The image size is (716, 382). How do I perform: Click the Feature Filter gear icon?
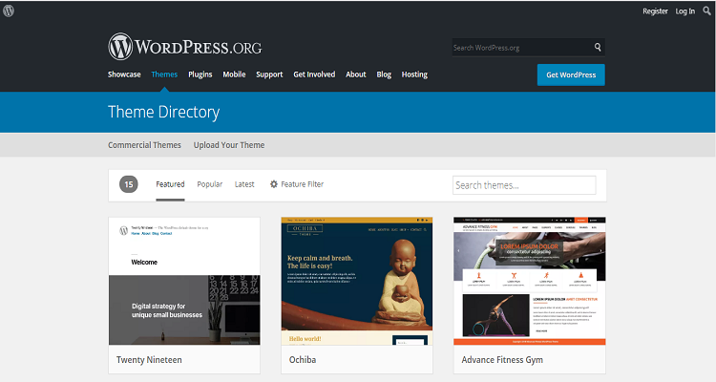tap(274, 184)
